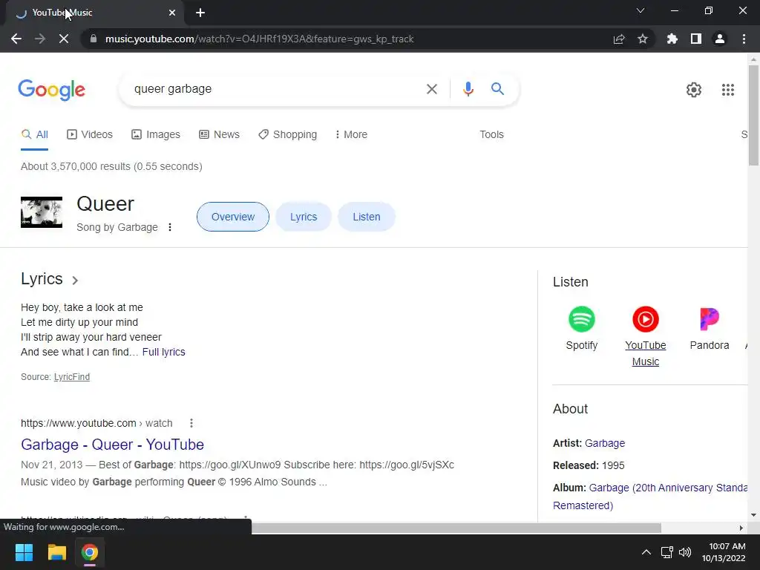The image size is (760, 570).
Task: Show hidden system tray icons
Action: point(646,552)
